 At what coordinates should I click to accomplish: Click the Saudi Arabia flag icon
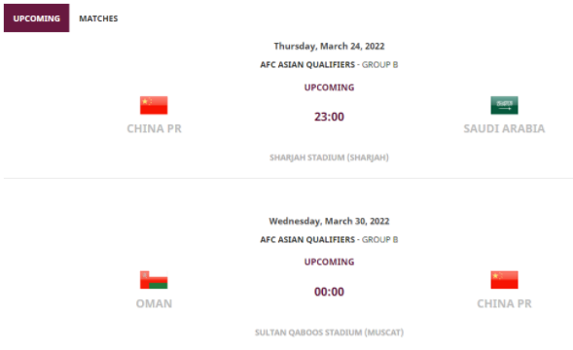pos(504,105)
